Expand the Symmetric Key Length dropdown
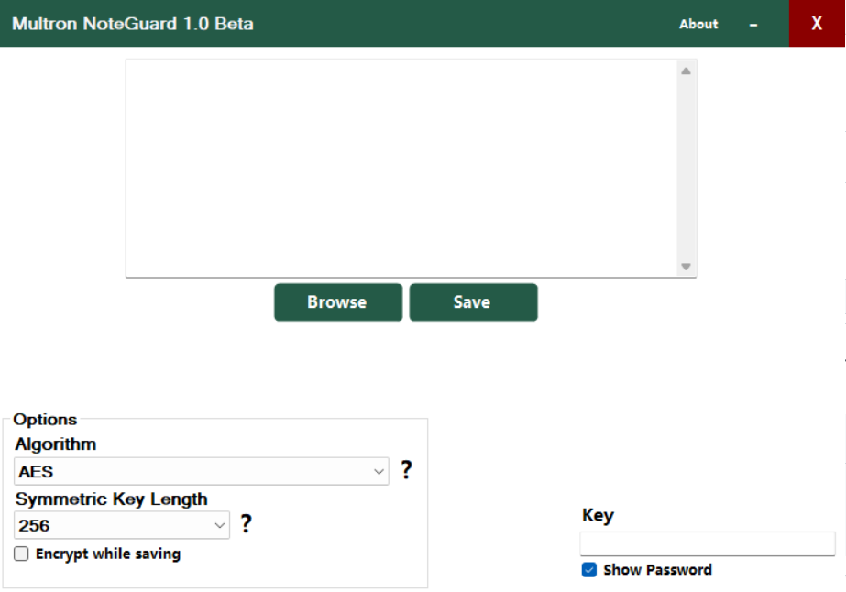This screenshot has width=846, height=592. (122, 526)
